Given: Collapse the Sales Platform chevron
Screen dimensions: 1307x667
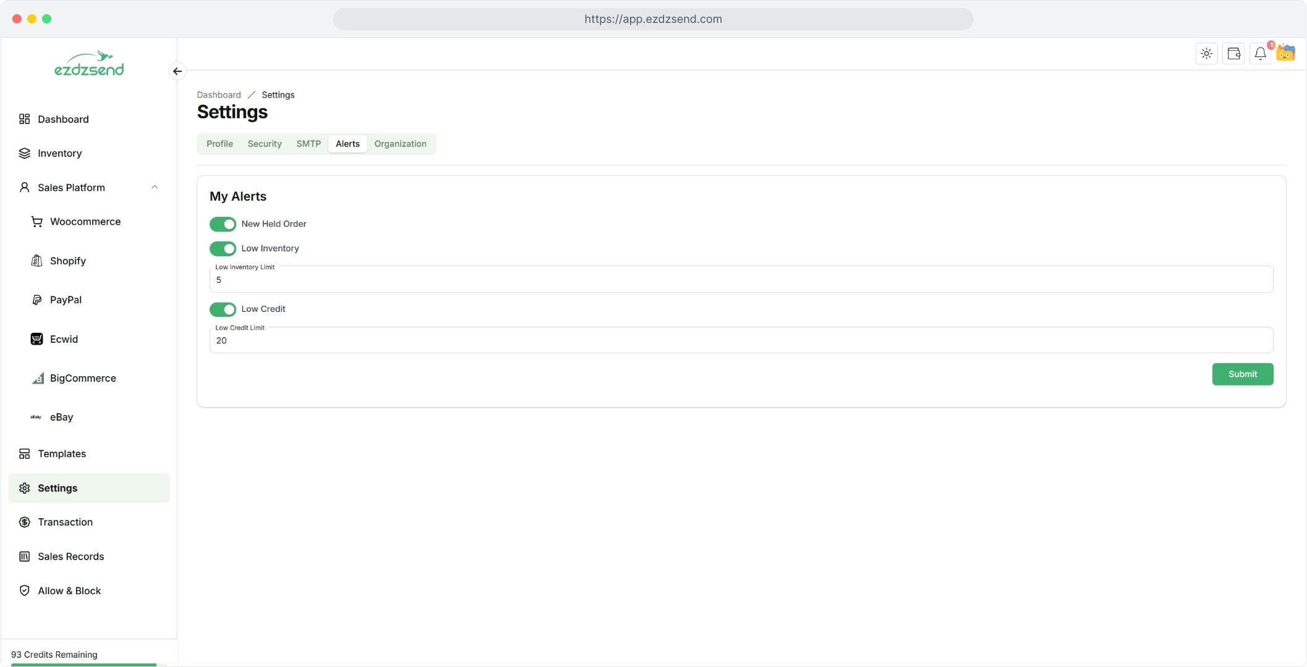Looking at the screenshot, I should pyautogui.click(x=155, y=188).
